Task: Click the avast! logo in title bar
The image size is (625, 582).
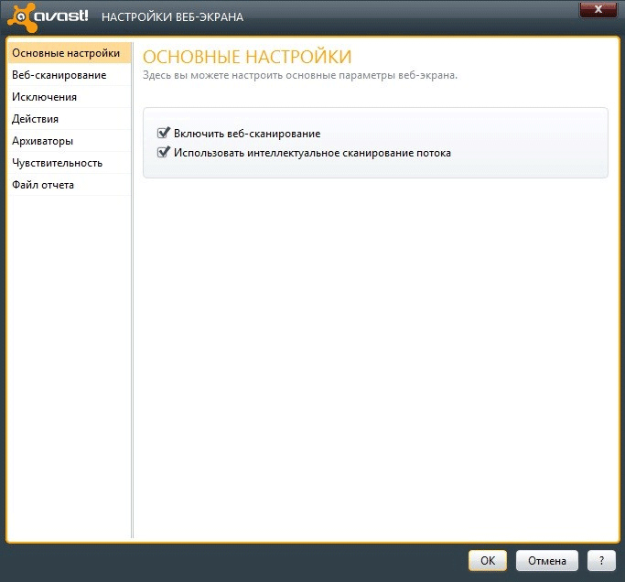Action: tap(47, 16)
